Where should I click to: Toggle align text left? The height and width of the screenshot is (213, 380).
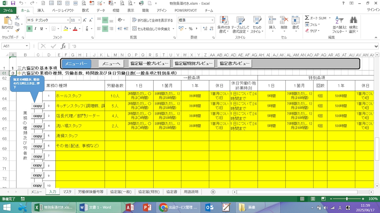pos(99,29)
